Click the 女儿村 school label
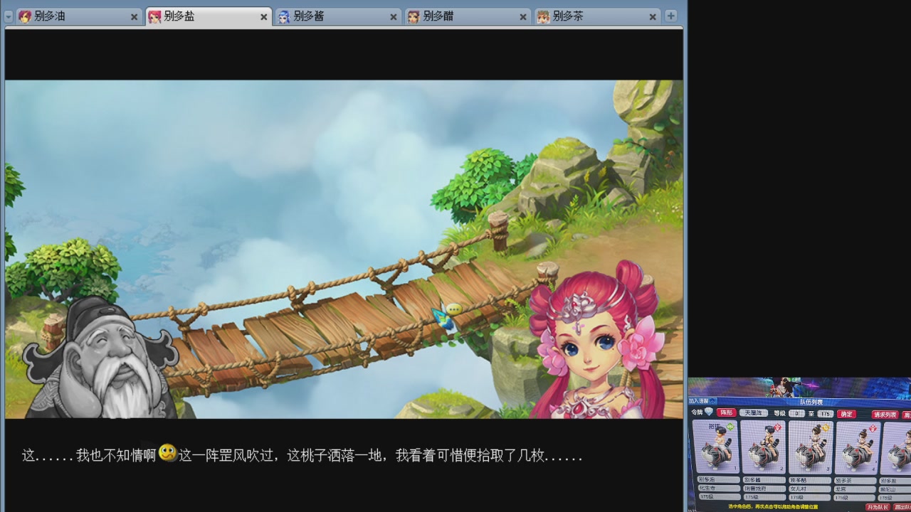Screen dimensions: 911x512 (810, 489)
